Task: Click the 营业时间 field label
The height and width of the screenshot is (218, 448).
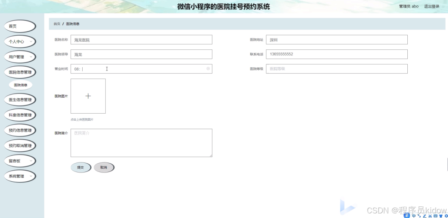Action: [61, 69]
